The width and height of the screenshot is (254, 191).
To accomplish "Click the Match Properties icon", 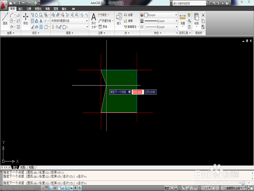I will [x=203, y=27].
